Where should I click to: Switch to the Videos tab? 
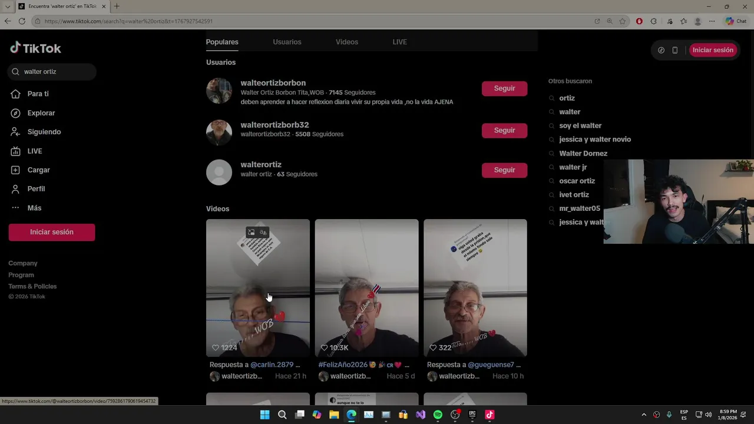(x=347, y=42)
